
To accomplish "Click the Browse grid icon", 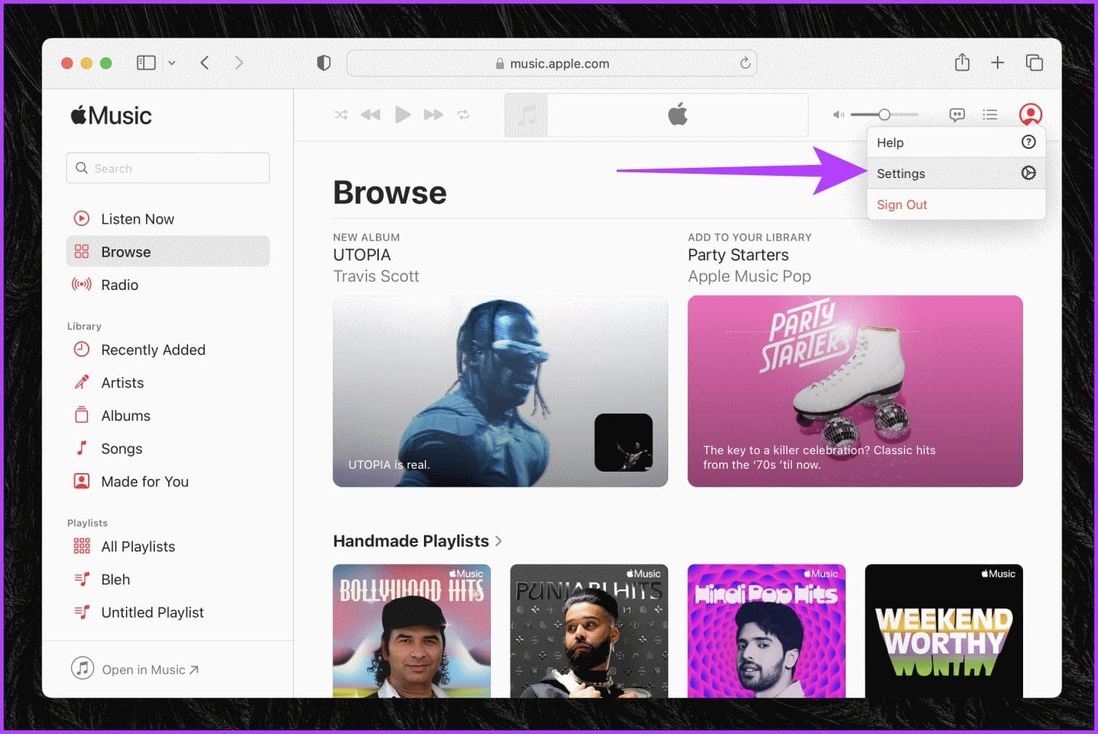I will point(81,251).
